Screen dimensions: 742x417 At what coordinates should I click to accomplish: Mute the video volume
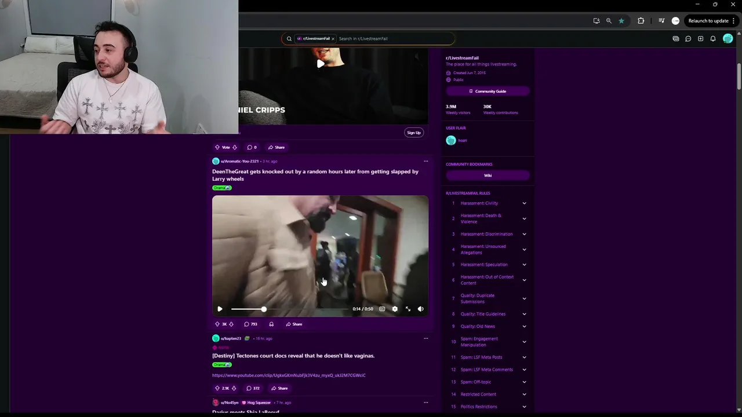click(x=421, y=309)
